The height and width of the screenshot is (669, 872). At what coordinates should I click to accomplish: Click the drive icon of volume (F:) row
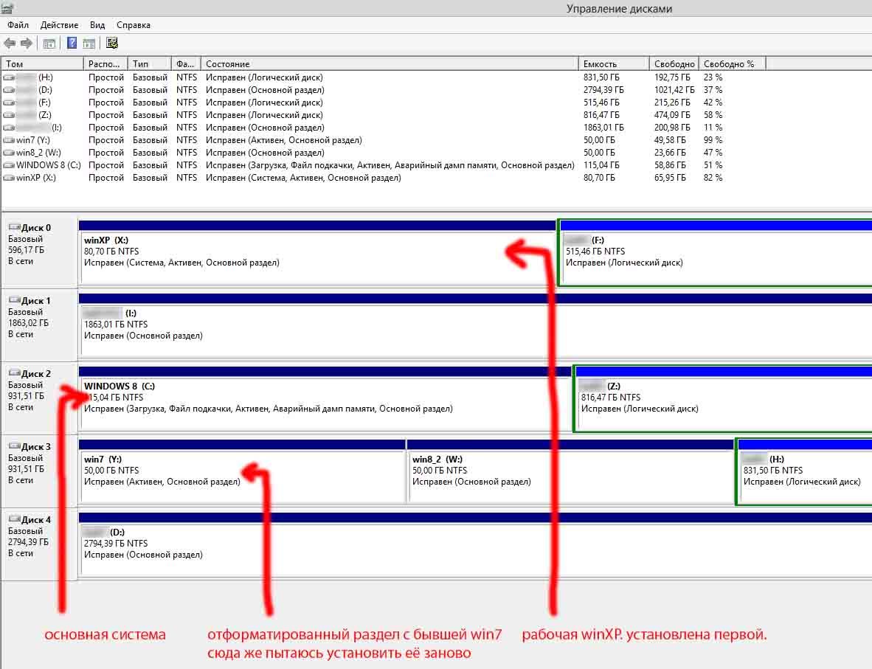click(9, 103)
